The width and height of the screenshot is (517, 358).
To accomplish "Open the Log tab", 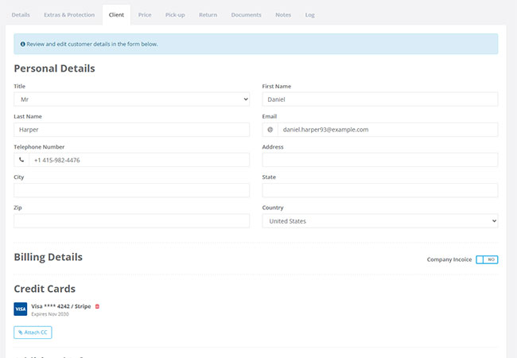I will click(309, 15).
